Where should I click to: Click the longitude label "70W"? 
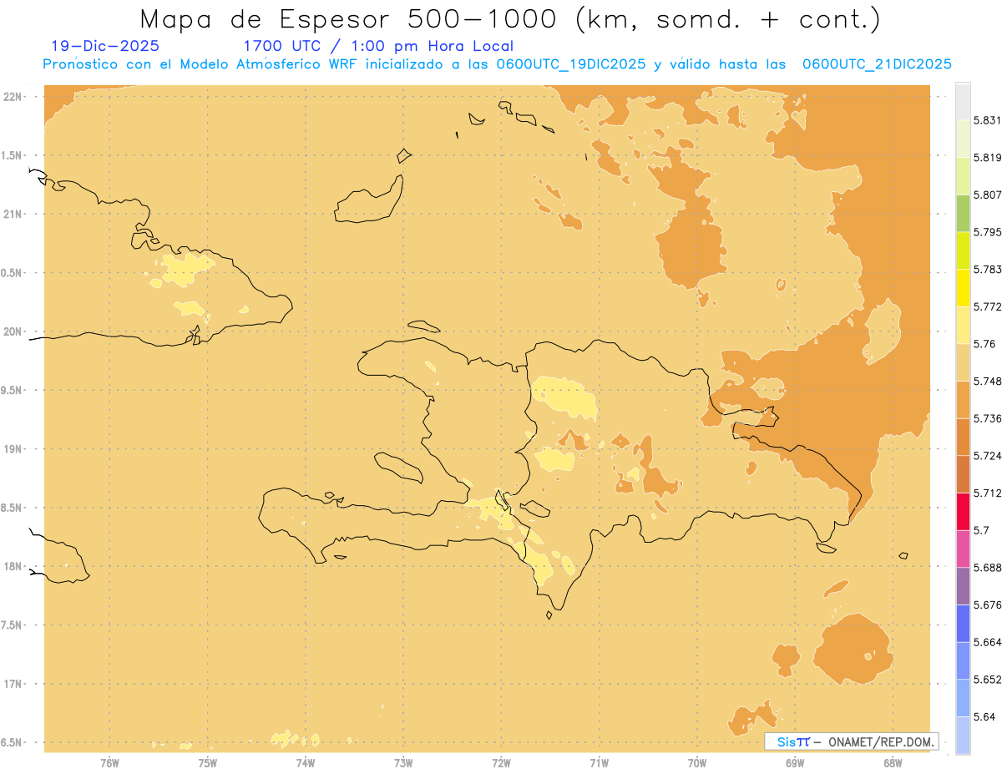pyautogui.click(x=697, y=762)
